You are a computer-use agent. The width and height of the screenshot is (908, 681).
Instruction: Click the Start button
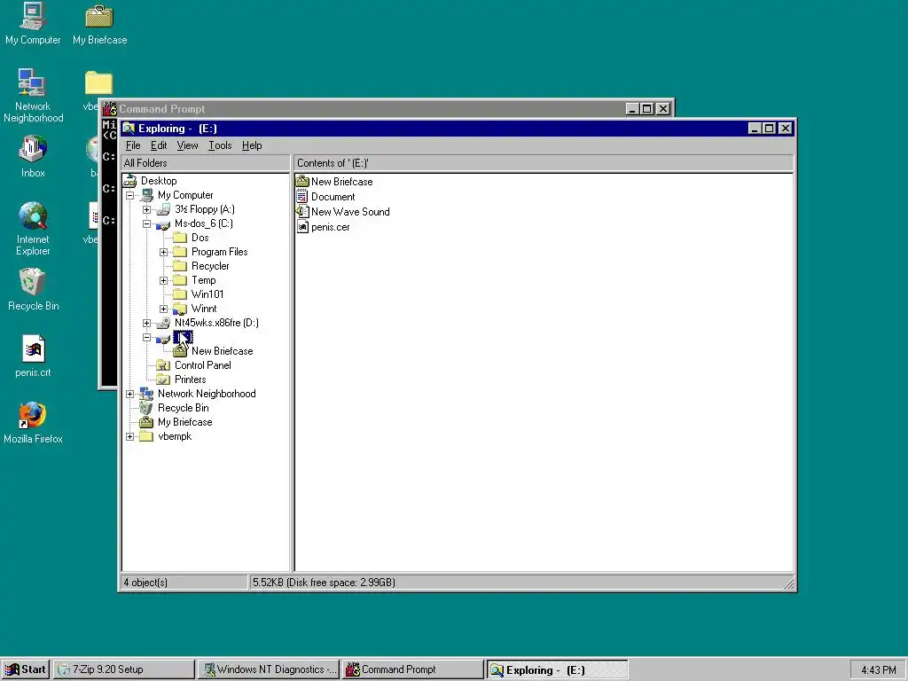tap(26, 669)
